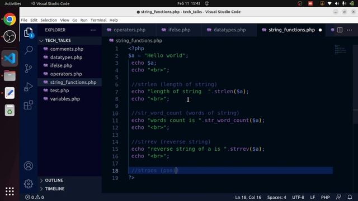358x201 pixels.
Task: Click string_functions.php breadcrumb
Action: coord(139,41)
